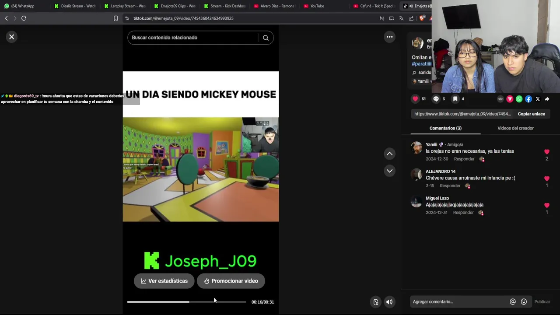Reload the page in browser toolbar
The image size is (560, 315).
click(24, 18)
